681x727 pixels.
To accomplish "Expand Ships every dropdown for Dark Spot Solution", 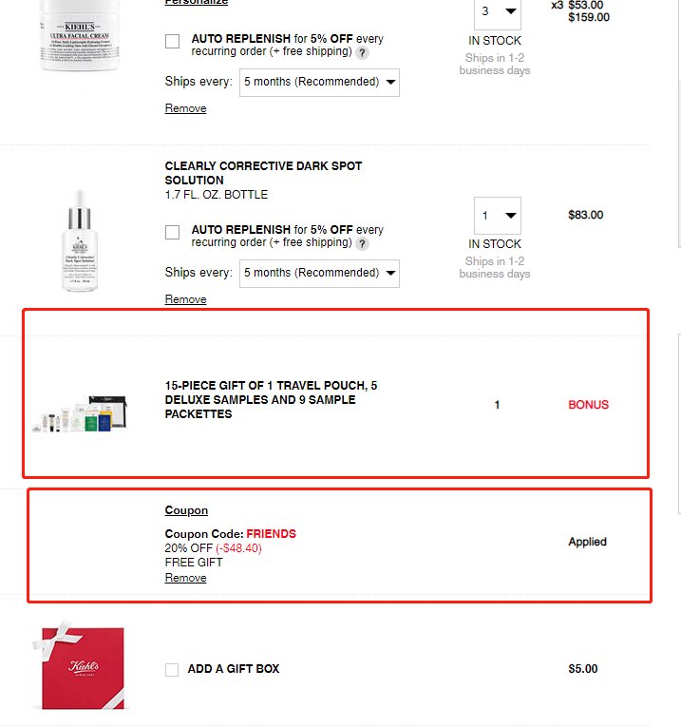I will pos(319,274).
